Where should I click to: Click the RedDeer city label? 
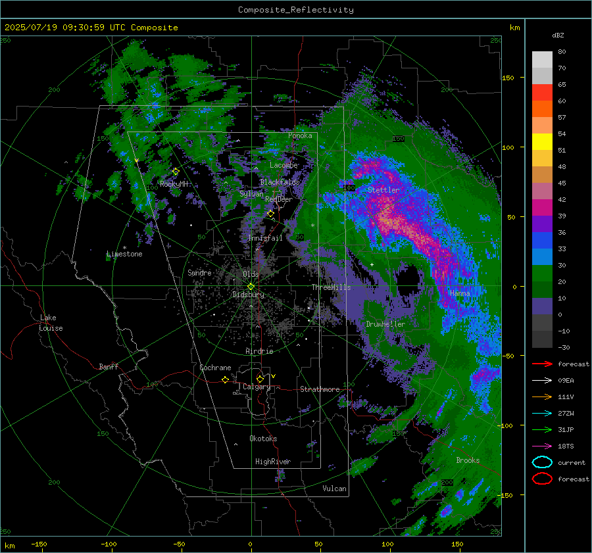click(x=279, y=199)
